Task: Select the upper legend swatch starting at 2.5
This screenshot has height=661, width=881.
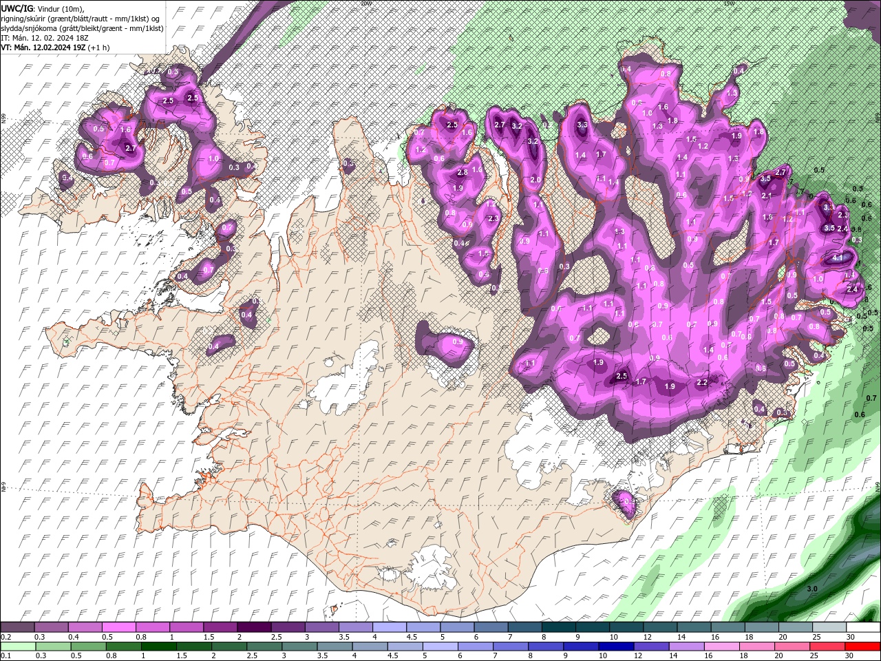Action: click(x=287, y=627)
